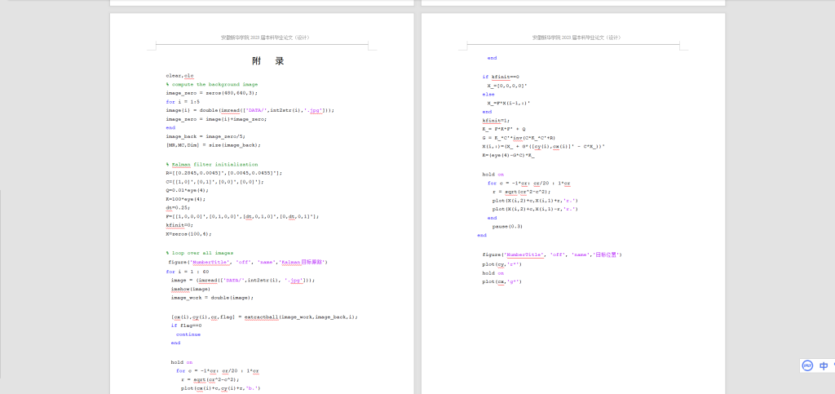
Task: Click the plot(cy,'r*') line
Action: (x=501, y=264)
